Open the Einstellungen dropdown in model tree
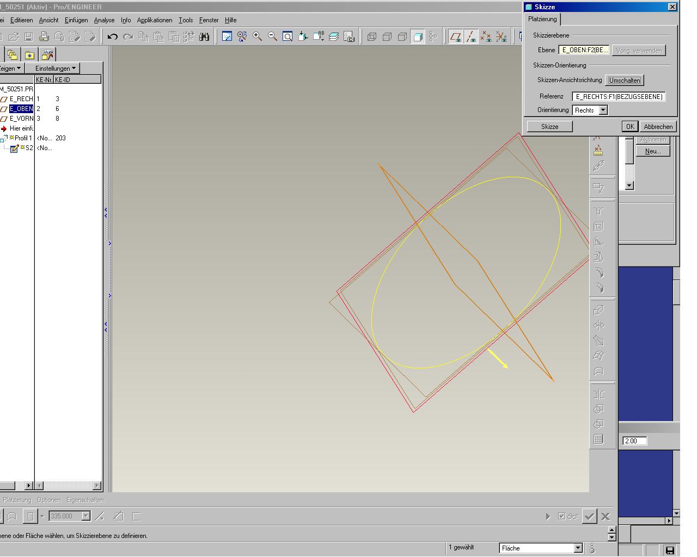Viewport: 697px width, 557px height. click(56, 68)
